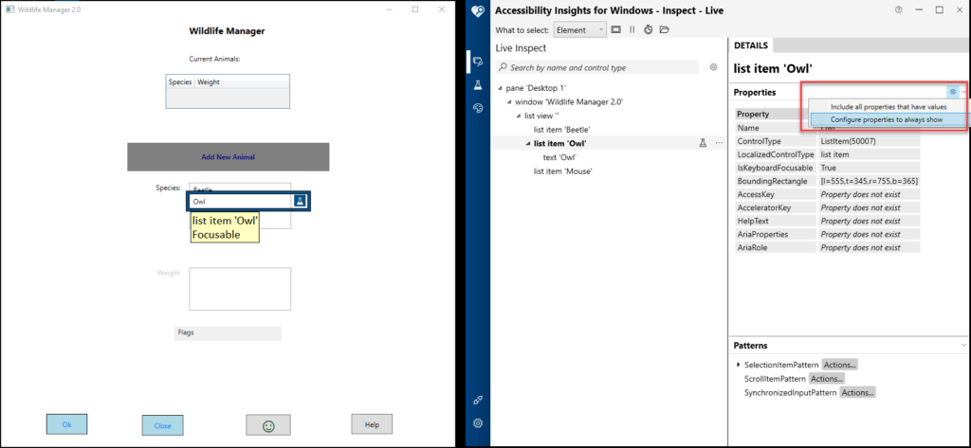
Task: Click the Accessibility Insights heart logo
Action: 478,11
